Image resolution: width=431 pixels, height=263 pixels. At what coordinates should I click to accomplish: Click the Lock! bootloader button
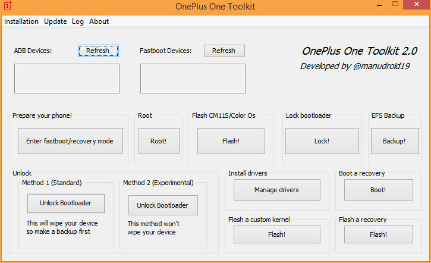click(x=322, y=141)
